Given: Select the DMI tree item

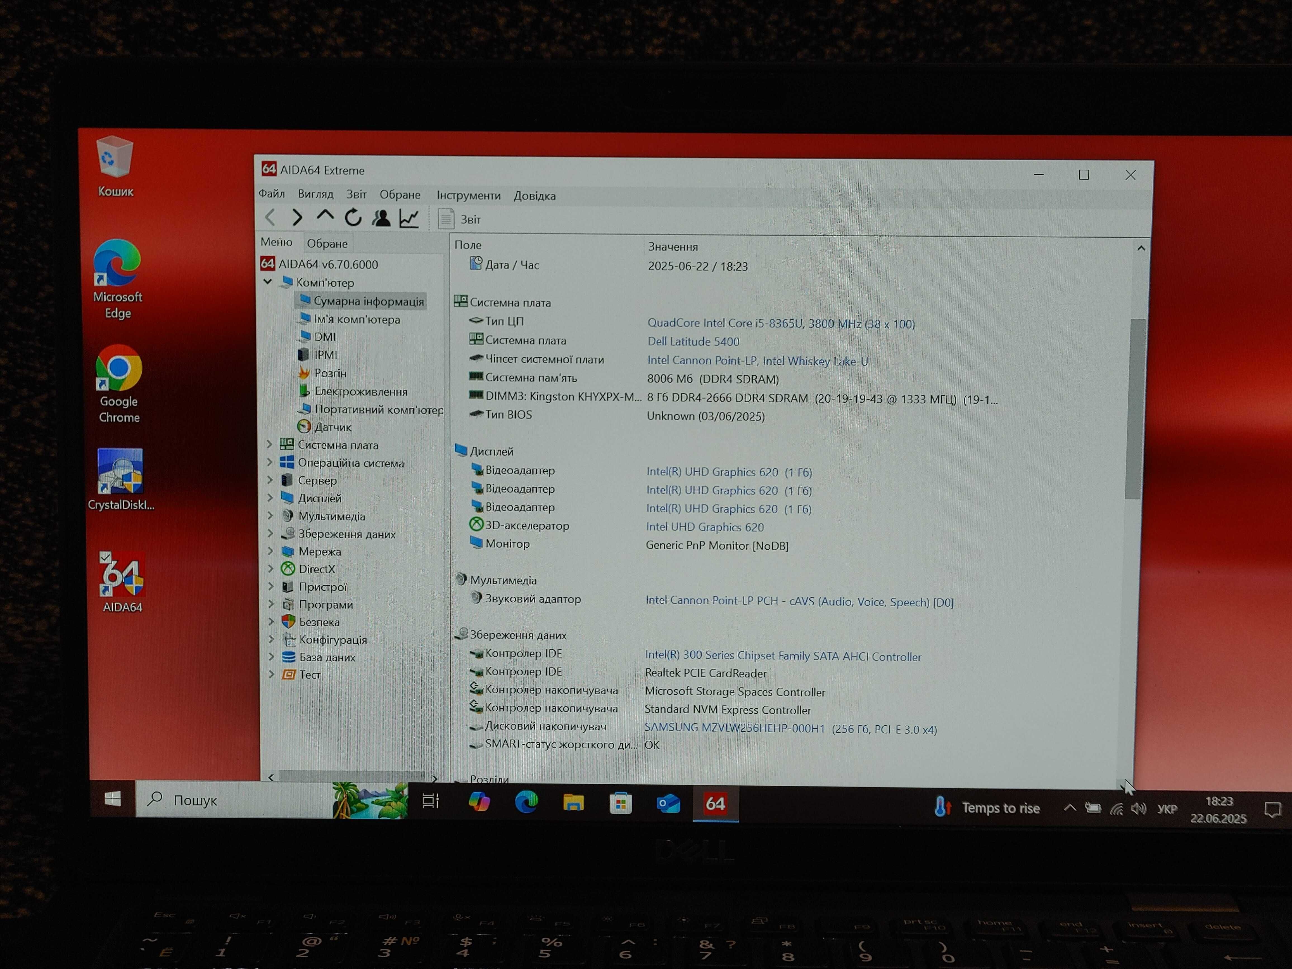Looking at the screenshot, I should point(317,336).
